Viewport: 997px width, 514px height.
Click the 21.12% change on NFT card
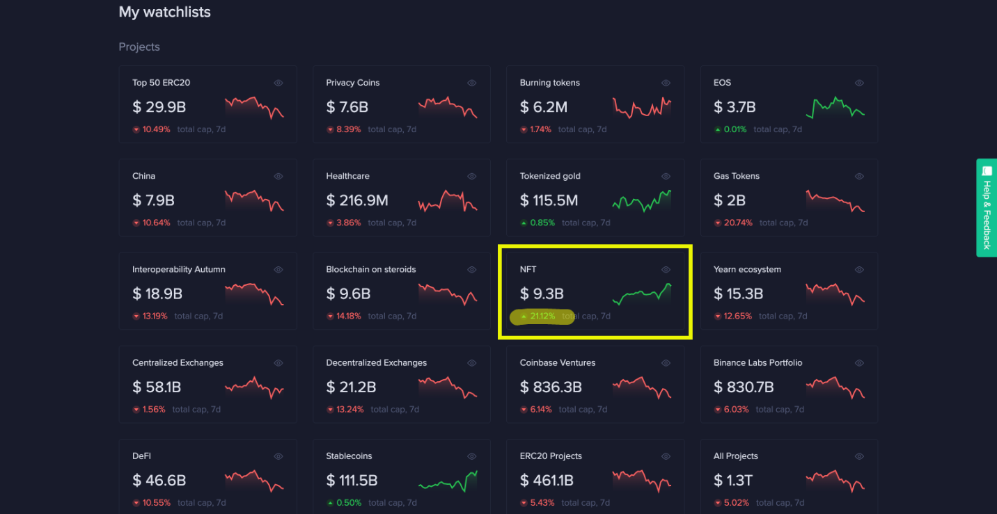[542, 316]
